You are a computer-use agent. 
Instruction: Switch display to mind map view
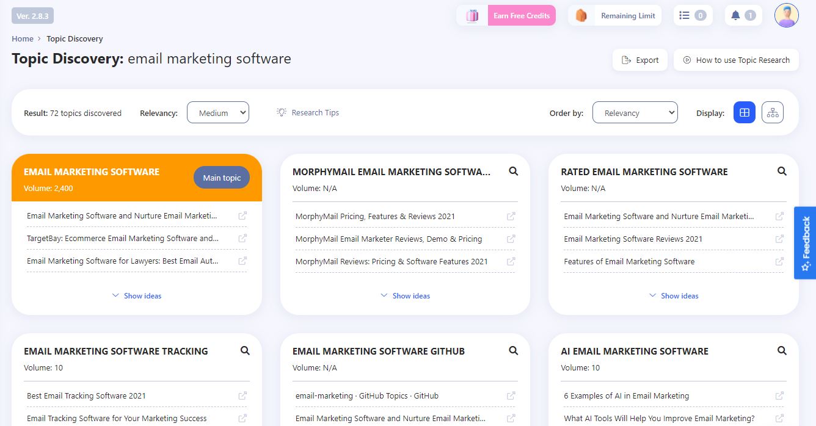[772, 112]
